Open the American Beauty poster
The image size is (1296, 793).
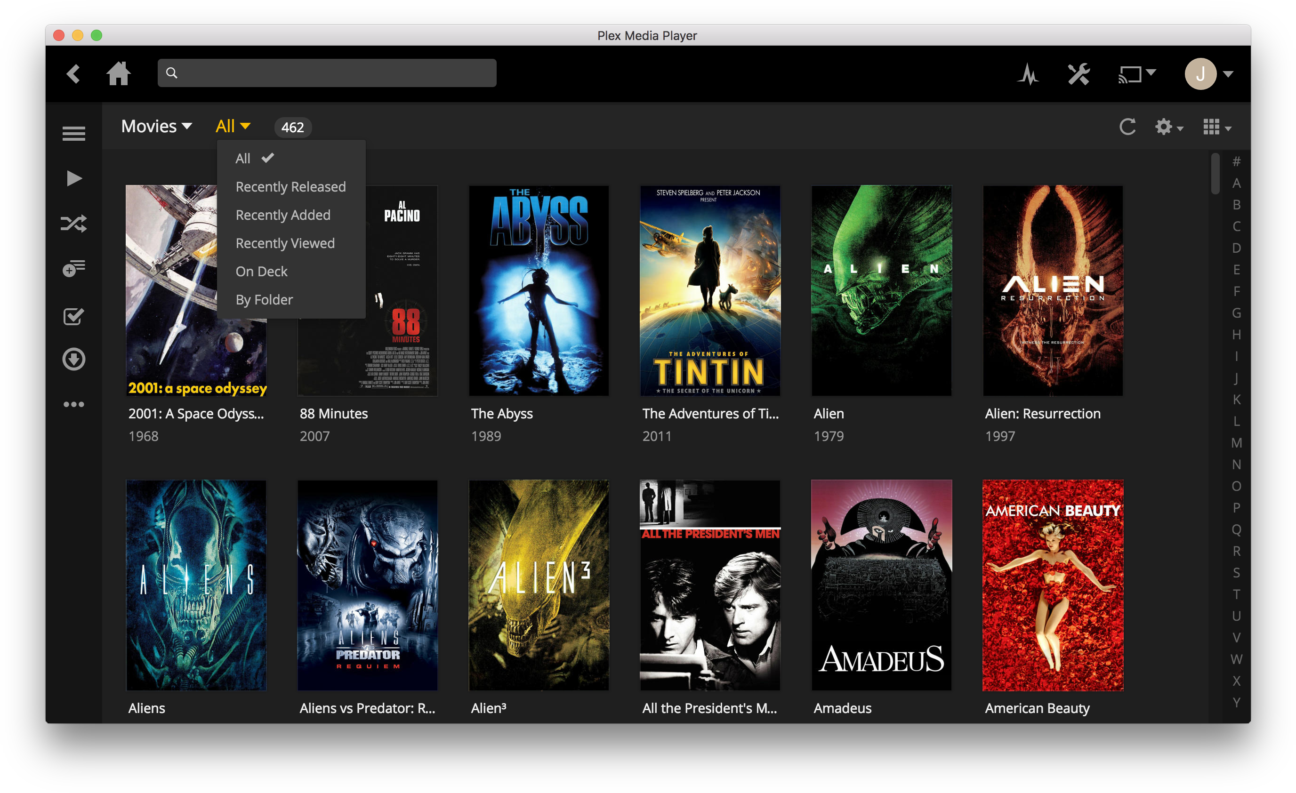[x=1053, y=585]
